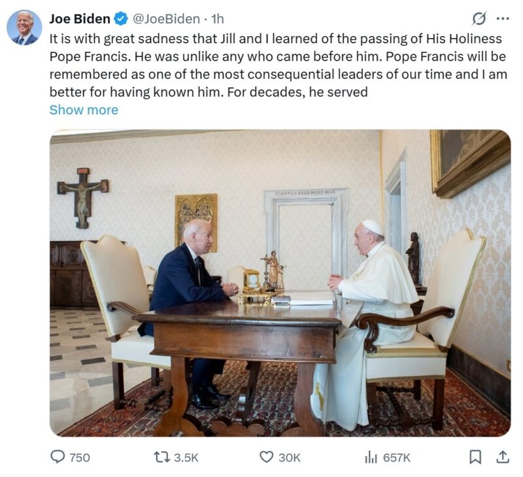Like the post with the heart icon
The width and height of the screenshot is (523, 477).
click(x=266, y=457)
